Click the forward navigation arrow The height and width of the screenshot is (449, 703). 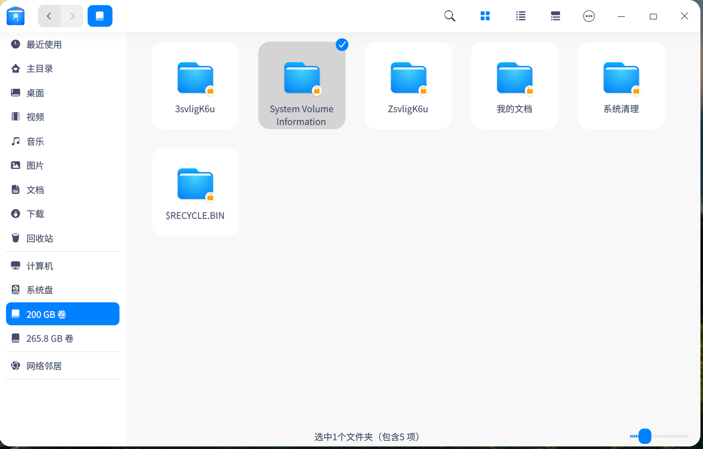[71, 16]
